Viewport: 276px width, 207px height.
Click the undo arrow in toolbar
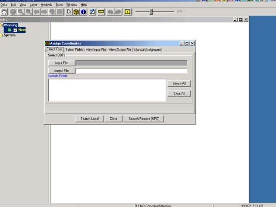point(110,12)
